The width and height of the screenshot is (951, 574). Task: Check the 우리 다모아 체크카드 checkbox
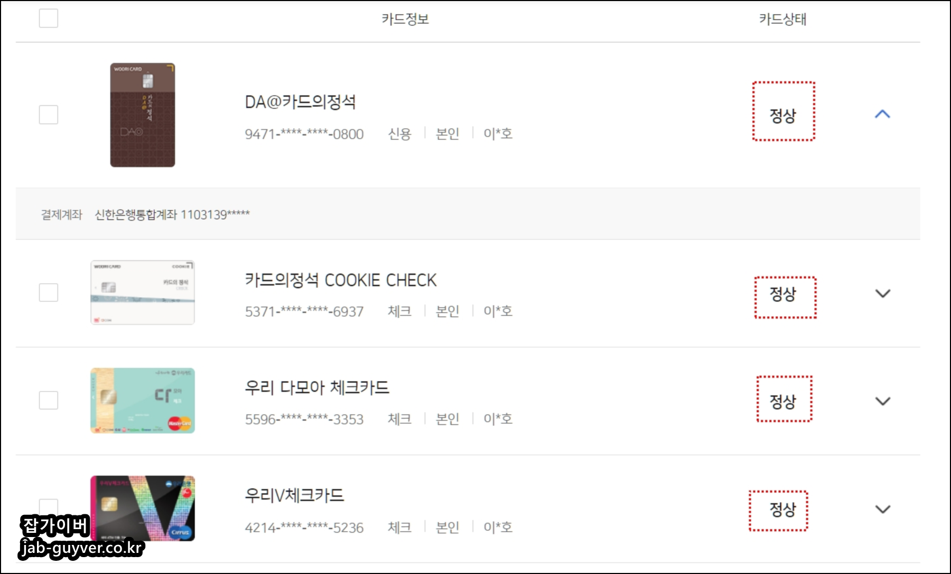coord(49,400)
